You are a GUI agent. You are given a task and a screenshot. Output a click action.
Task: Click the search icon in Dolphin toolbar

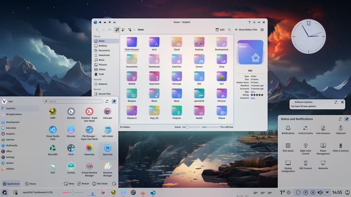(229, 30)
